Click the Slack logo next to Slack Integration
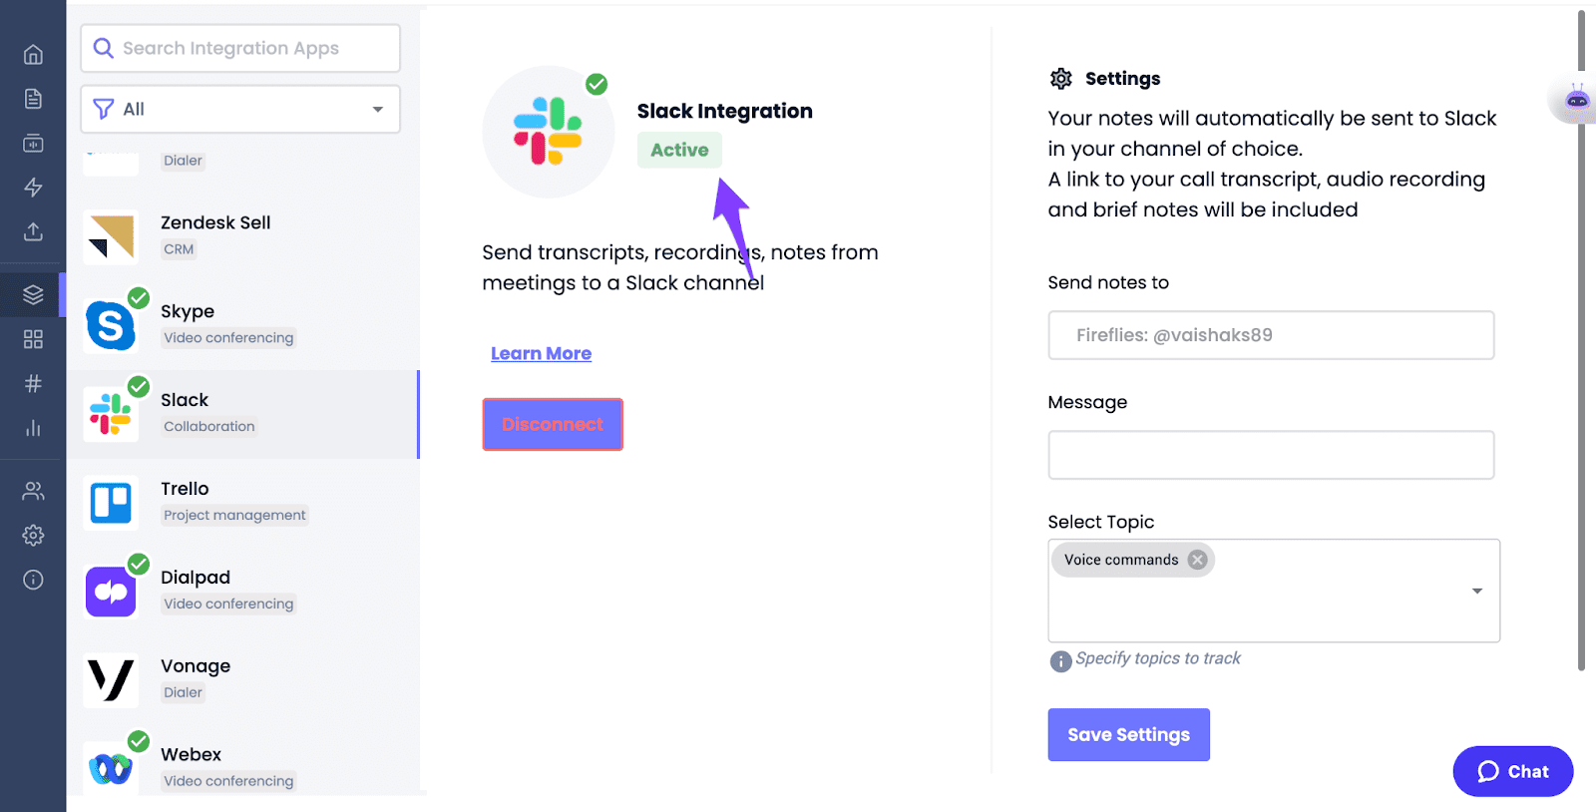The width and height of the screenshot is (1596, 812). (x=548, y=131)
